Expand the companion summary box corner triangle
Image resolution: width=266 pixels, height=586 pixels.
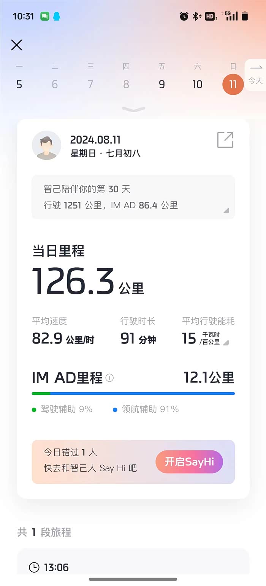[x=226, y=211]
